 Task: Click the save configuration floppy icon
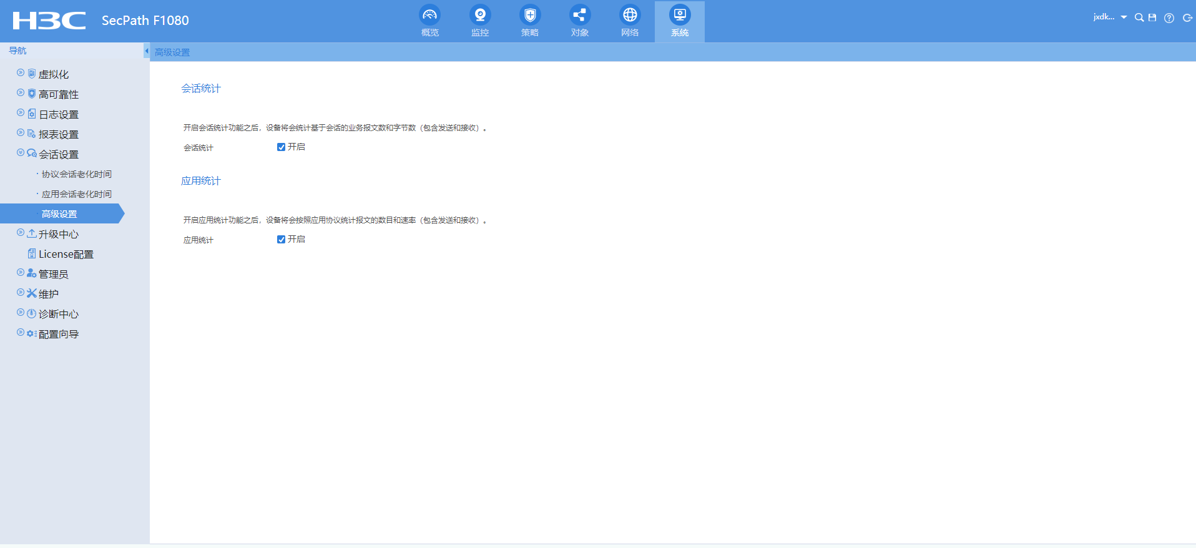(1152, 17)
